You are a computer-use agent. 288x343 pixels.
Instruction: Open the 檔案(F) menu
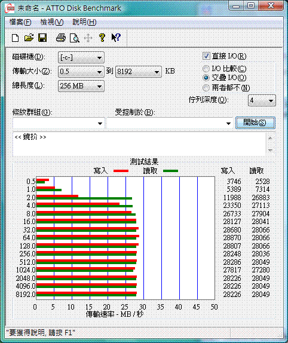click(20, 22)
